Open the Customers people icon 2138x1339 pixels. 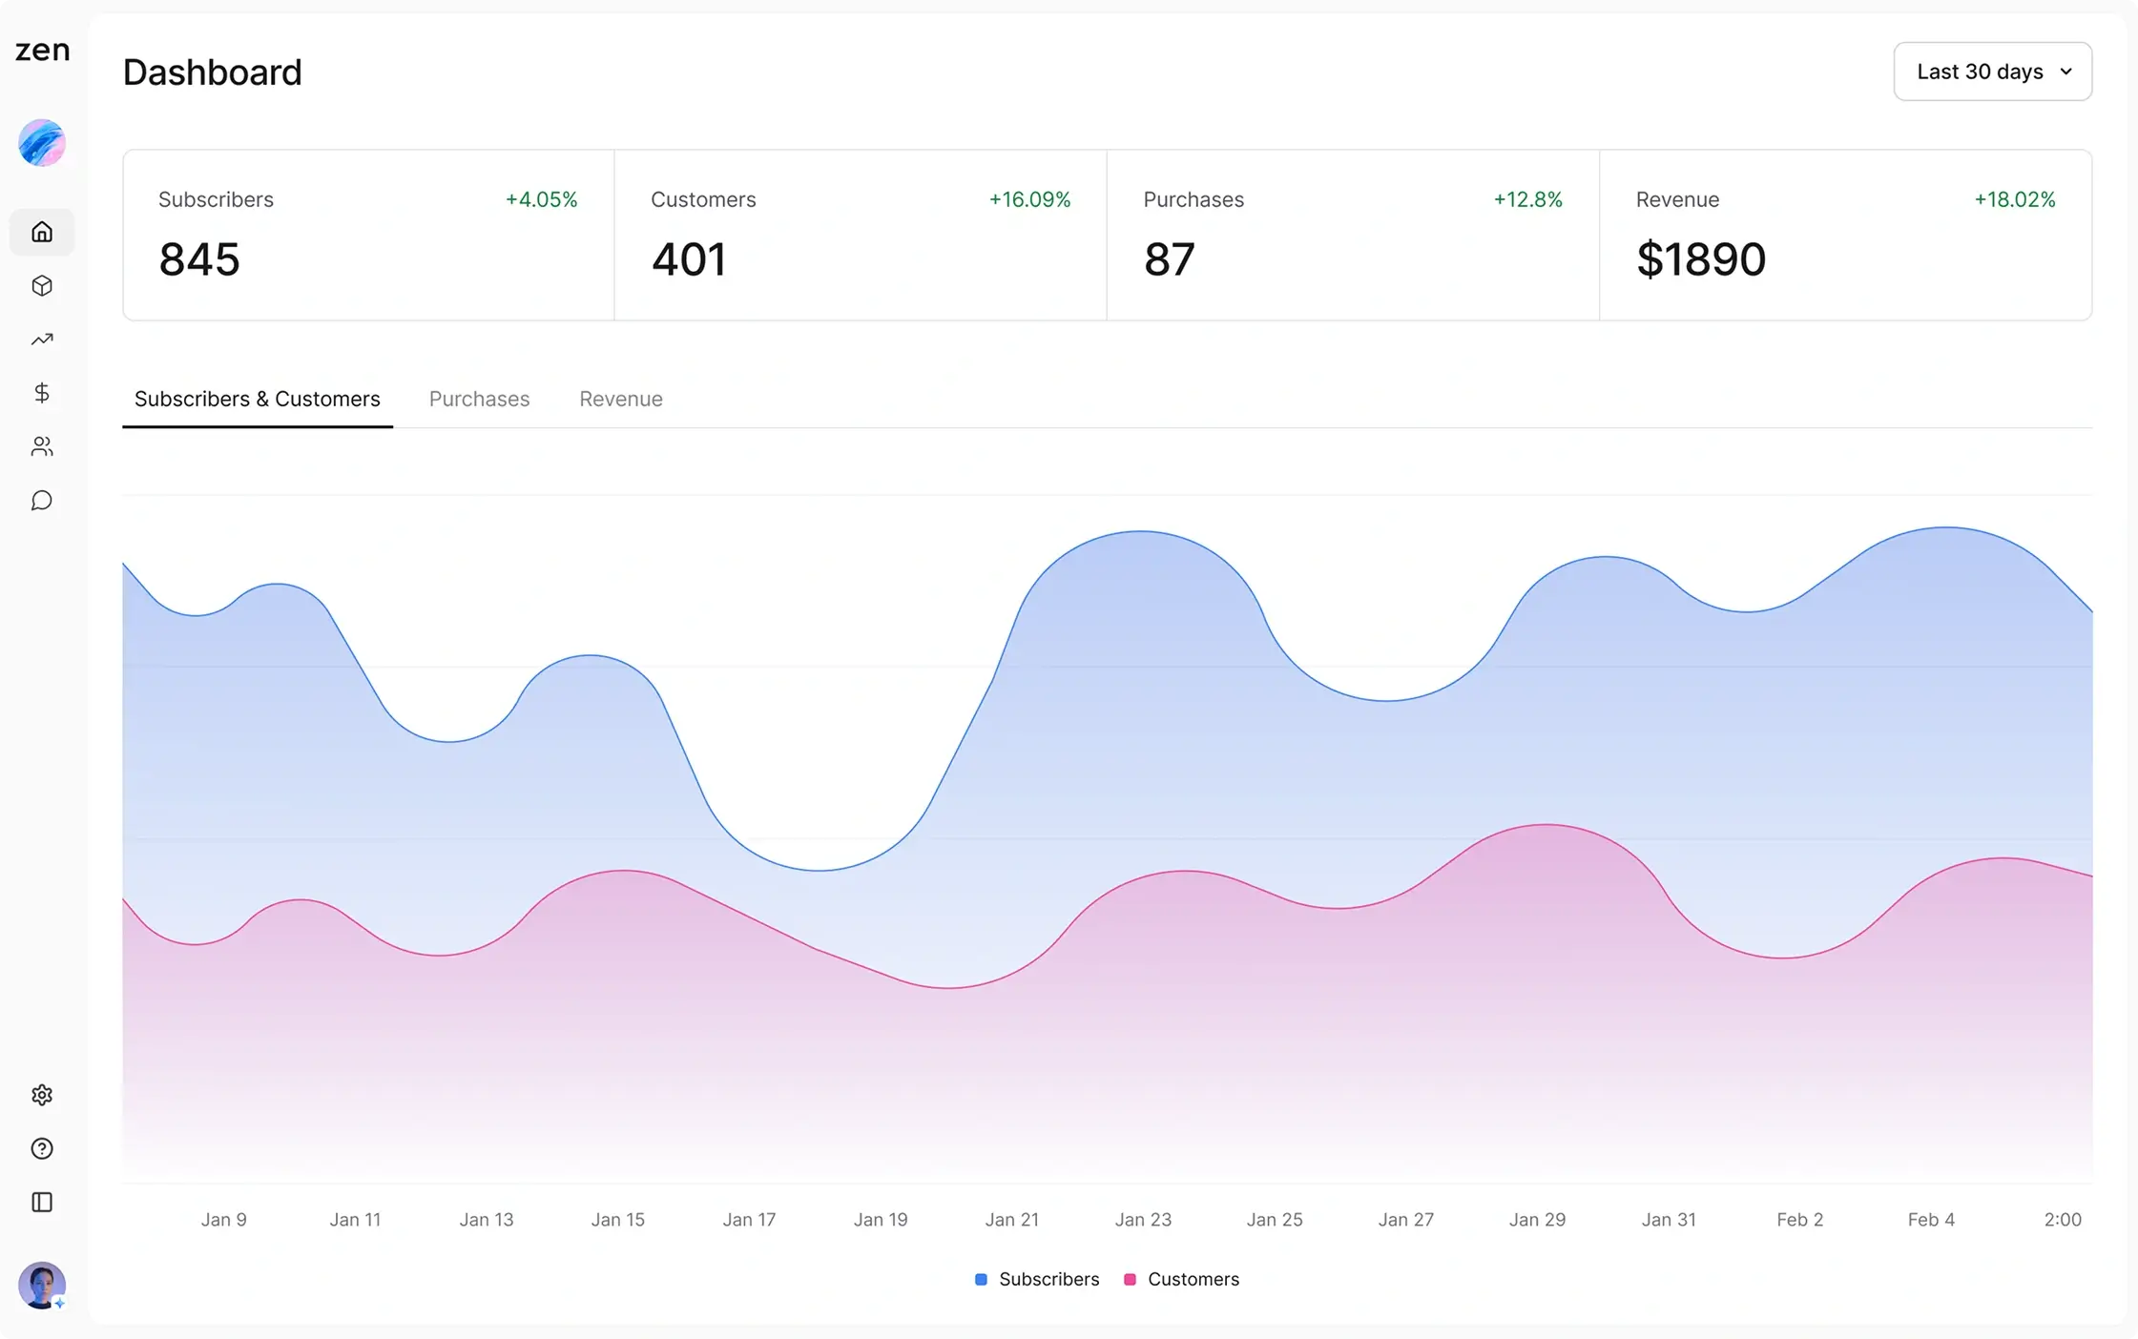41,446
